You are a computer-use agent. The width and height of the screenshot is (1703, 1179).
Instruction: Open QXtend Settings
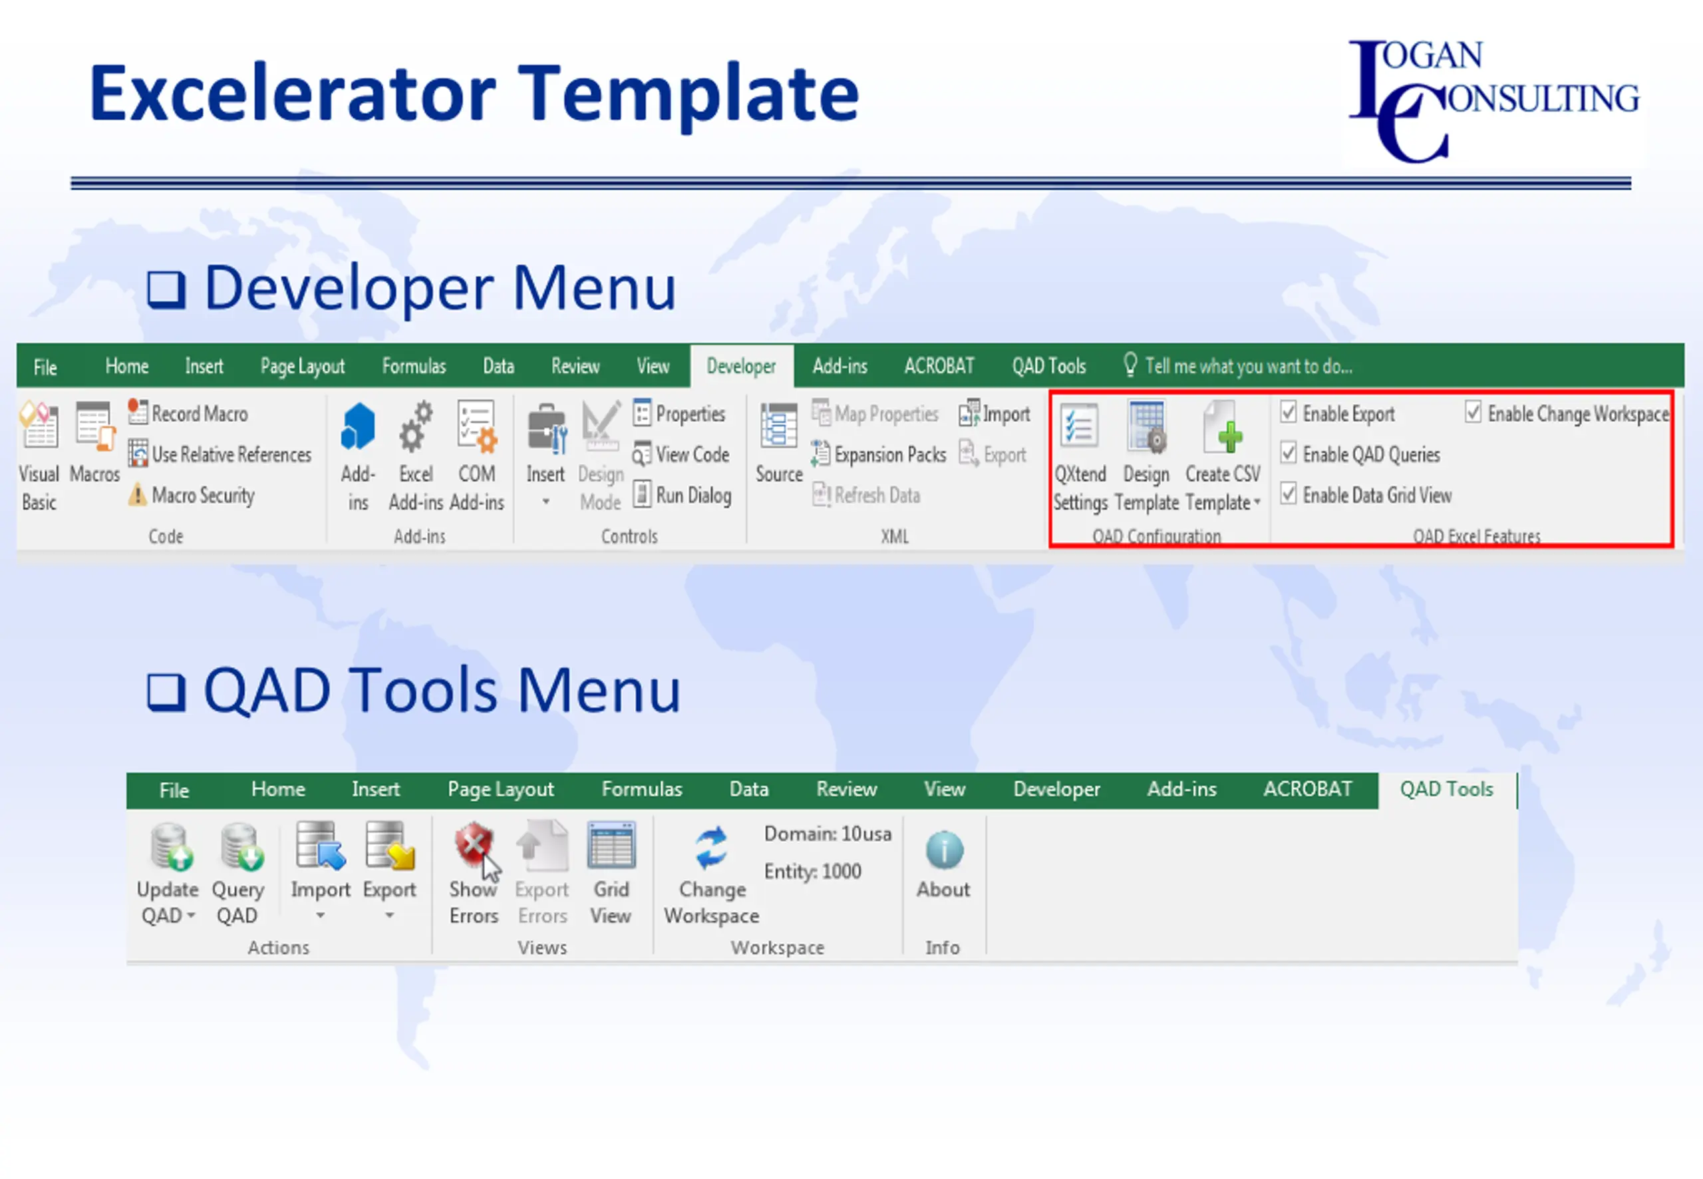1080,456
